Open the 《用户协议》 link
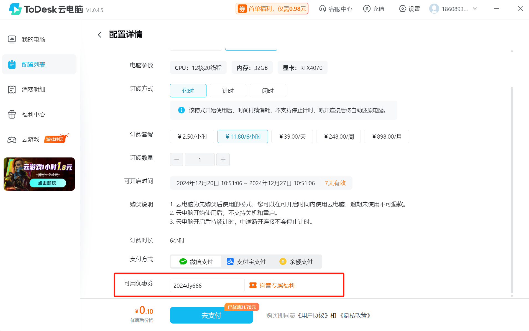Screen dimensions: 529x331 point(313,315)
